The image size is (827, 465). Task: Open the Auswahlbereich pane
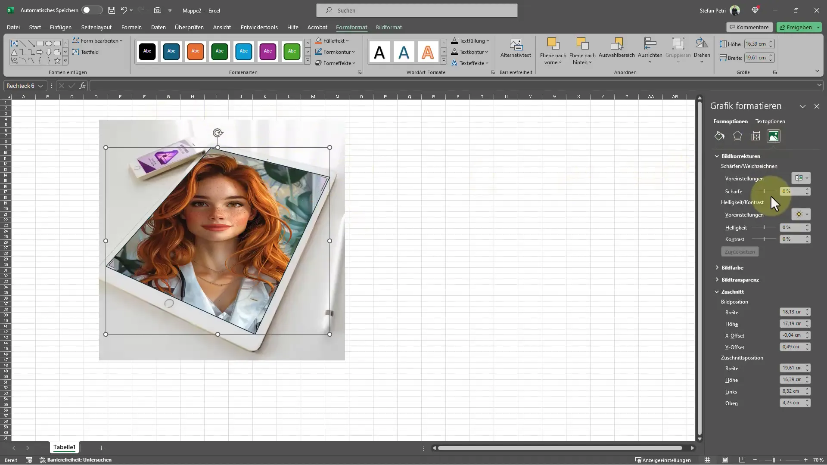pos(617,48)
